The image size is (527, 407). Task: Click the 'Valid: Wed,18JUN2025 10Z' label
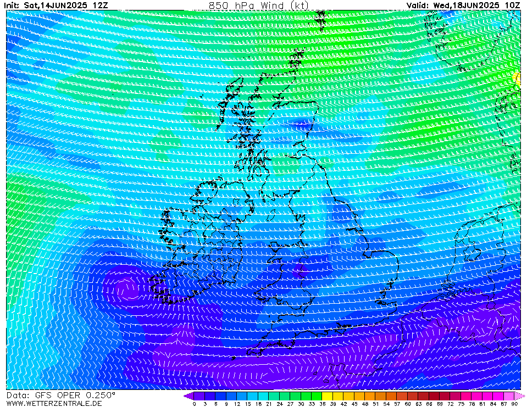[x=463, y=5]
